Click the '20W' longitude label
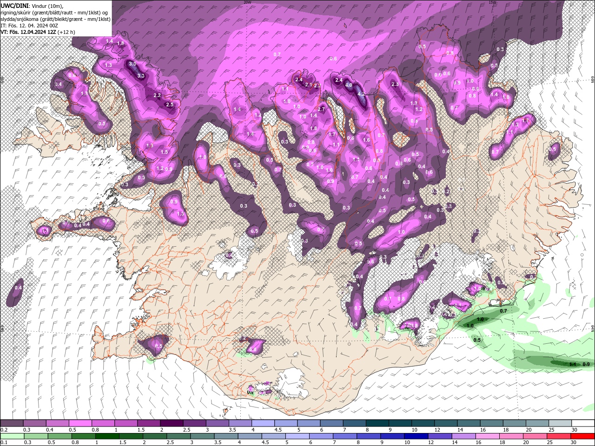Image resolution: width=595 pixels, height=446 pixels. pos(247,2)
